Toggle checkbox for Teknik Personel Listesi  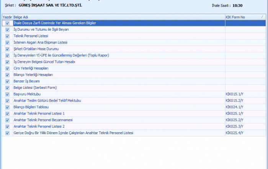pyautogui.click(x=7, y=36)
